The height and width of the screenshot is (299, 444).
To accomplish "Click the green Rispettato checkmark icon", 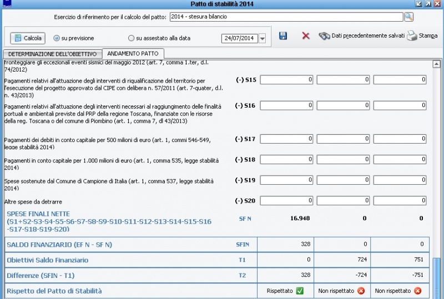I will [300, 291].
